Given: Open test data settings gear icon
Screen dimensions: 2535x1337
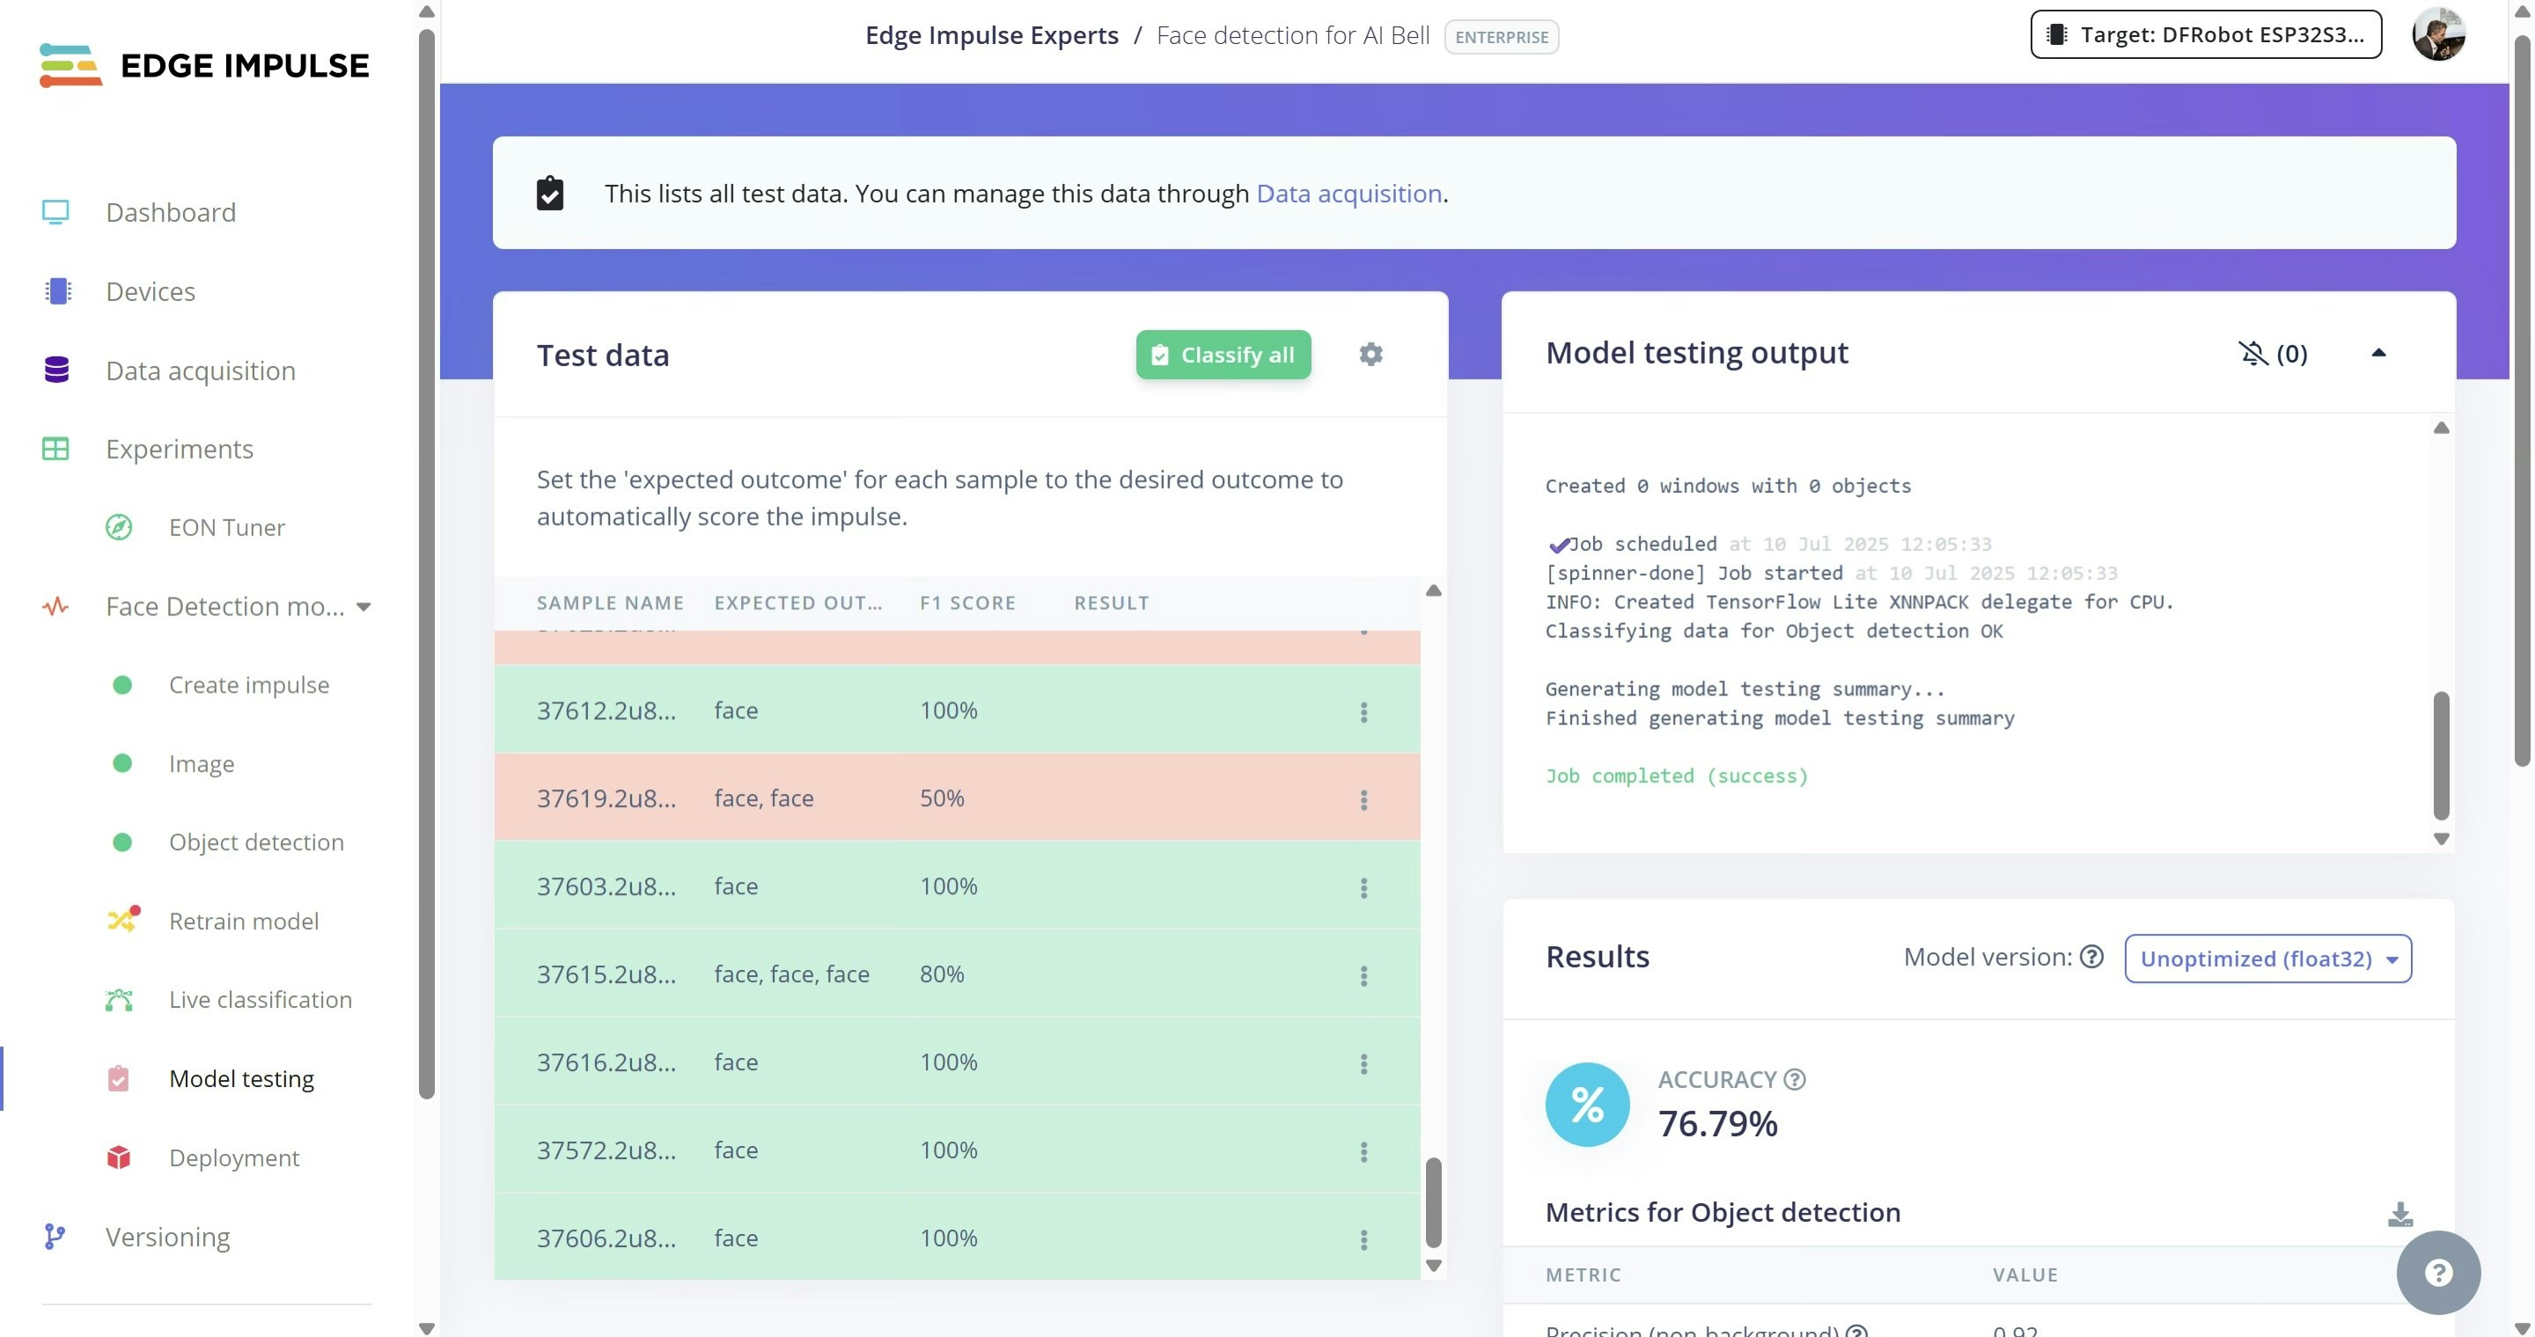Looking at the screenshot, I should coord(1370,354).
